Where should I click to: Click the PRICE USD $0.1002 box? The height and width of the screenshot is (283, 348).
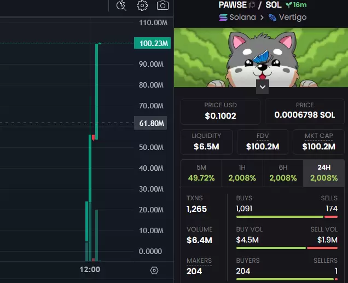[221, 112]
